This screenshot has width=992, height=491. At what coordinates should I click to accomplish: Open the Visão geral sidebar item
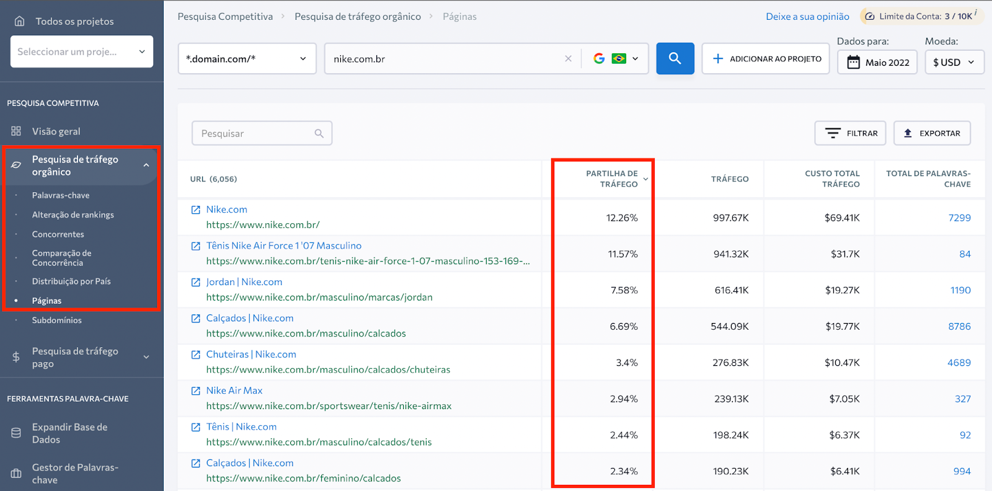pyautogui.click(x=56, y=131)
